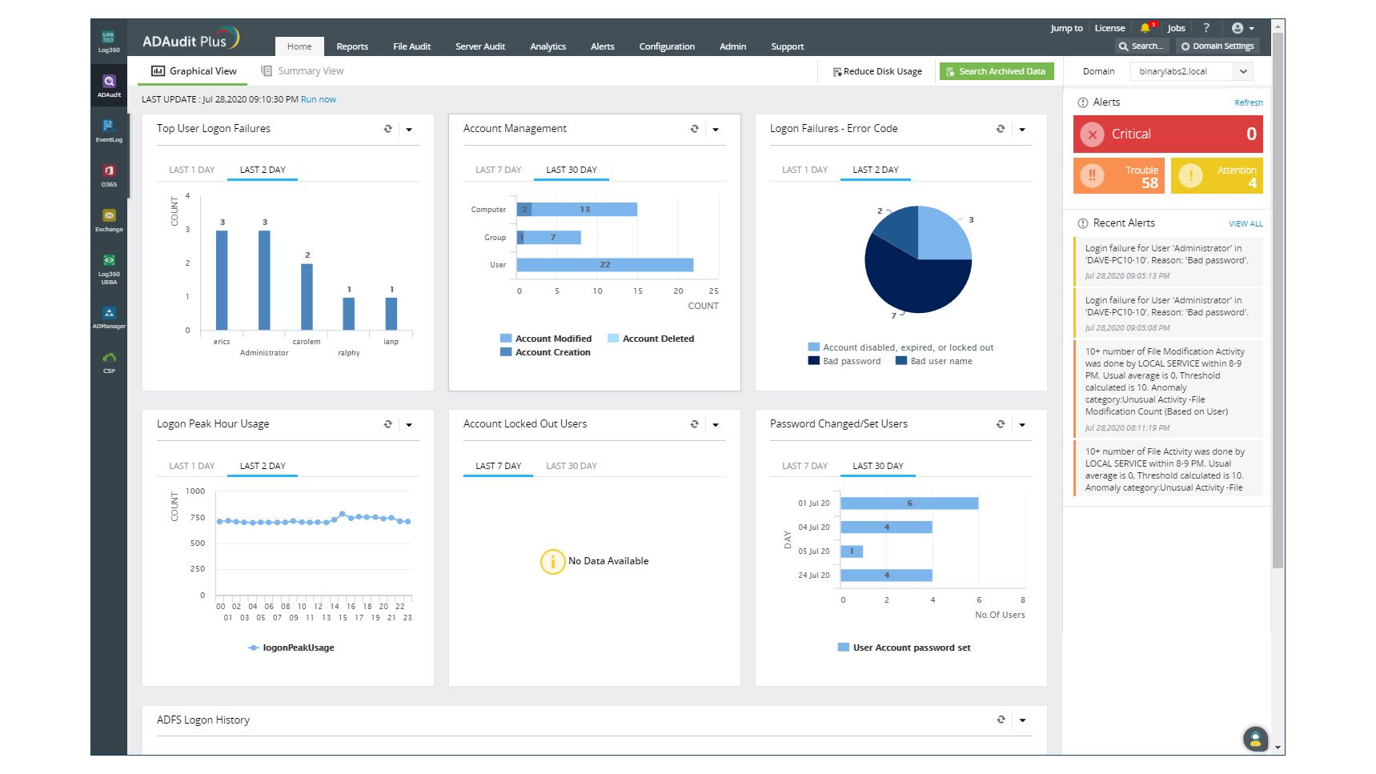Click the Search Archived Data button
This screenshot has height=774, width=1376.
tap(997, 71)
